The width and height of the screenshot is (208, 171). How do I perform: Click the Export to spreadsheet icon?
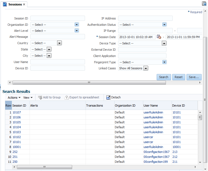point(66,98)
